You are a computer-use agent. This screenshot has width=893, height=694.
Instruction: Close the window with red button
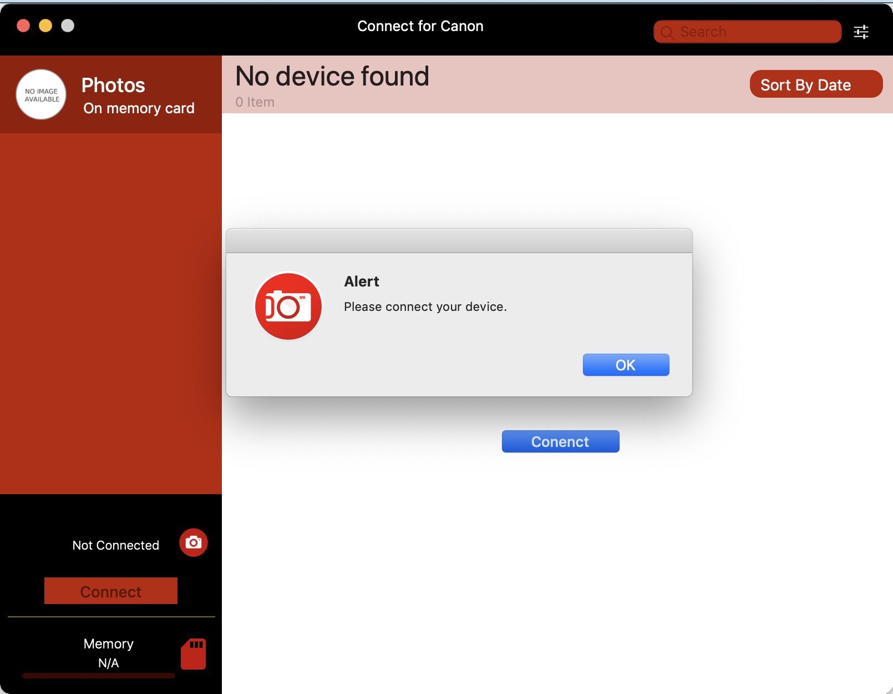point(23,26)
